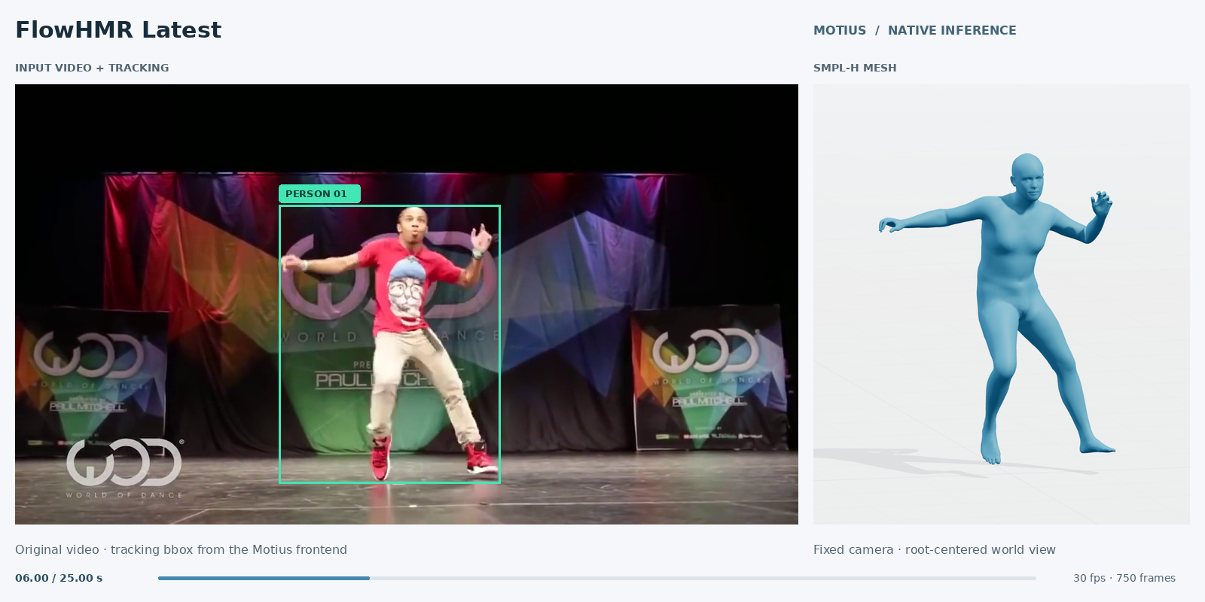Click the playback progress bar
Viewport: 1205px width, 602px height.
(x=597, y=578)
